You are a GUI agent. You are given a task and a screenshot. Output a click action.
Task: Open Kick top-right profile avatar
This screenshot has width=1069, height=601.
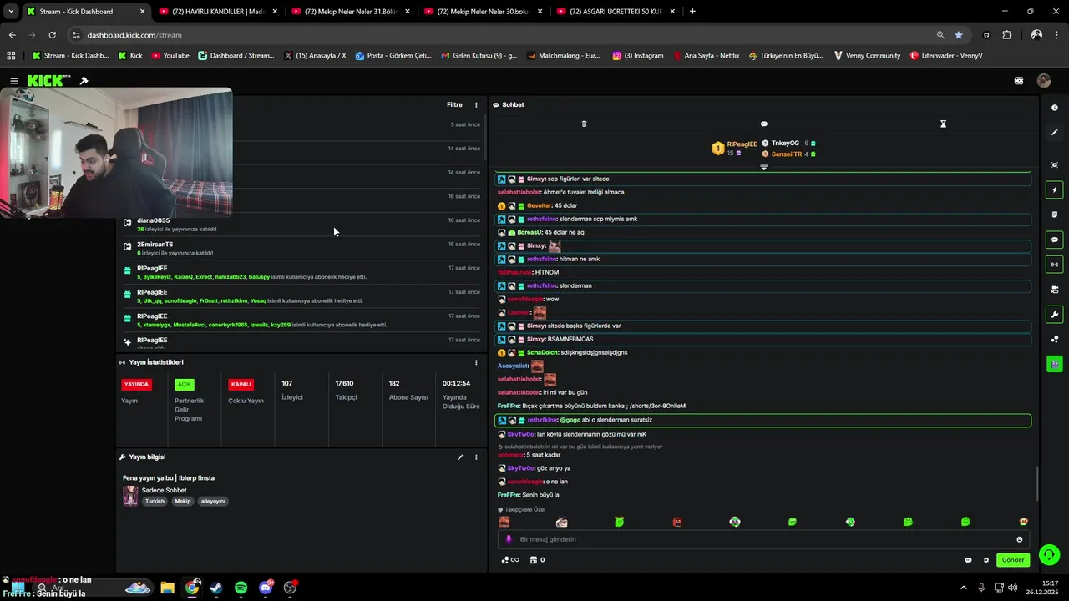pos(1044,81)
